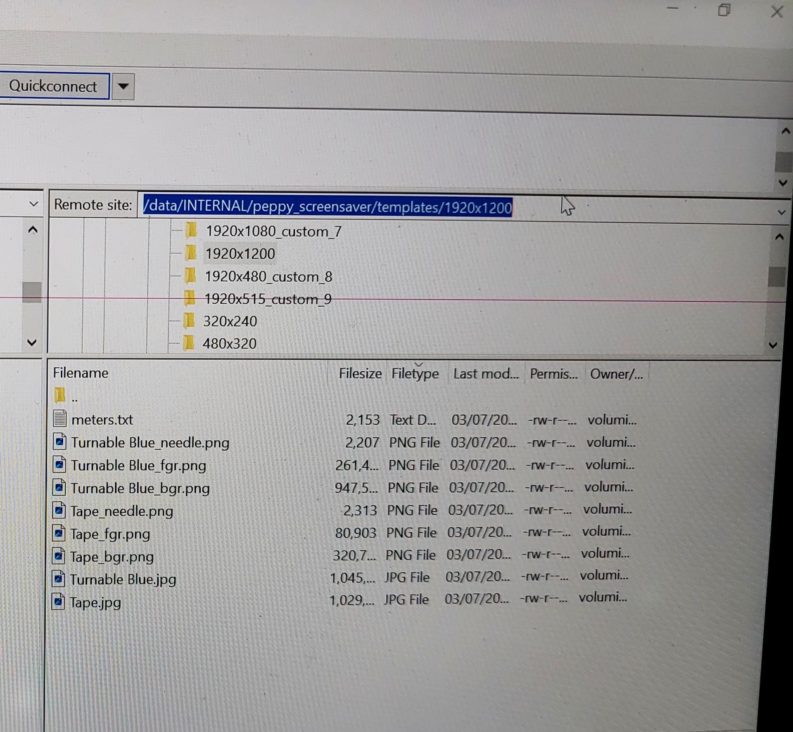Click the remote tree scroll down arrow

[773, 345]
